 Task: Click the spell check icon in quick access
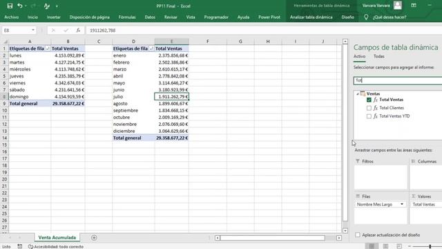(47, 6)
